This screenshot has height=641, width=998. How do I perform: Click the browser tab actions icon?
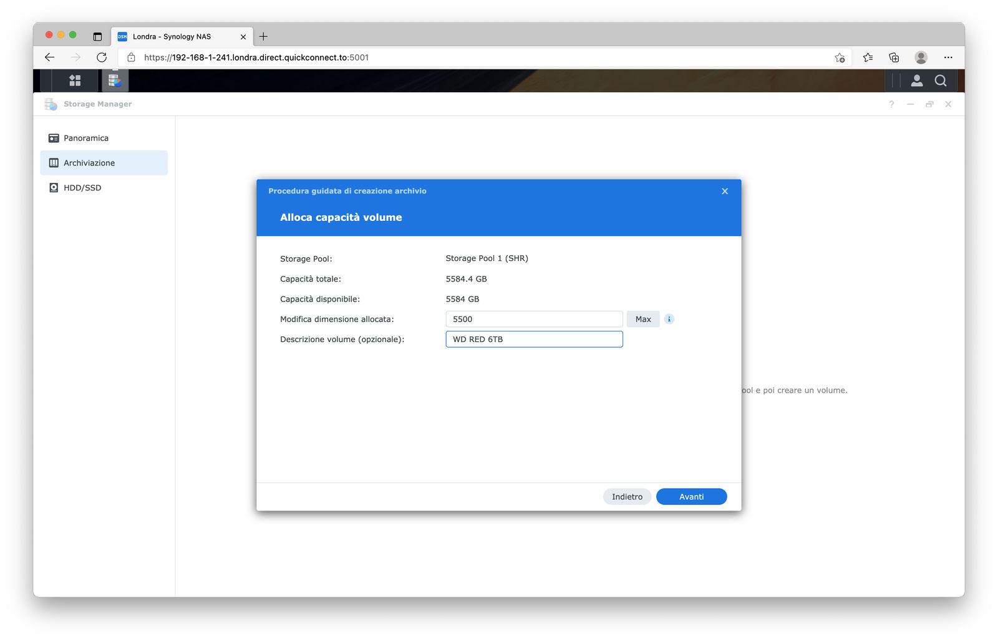97,37
